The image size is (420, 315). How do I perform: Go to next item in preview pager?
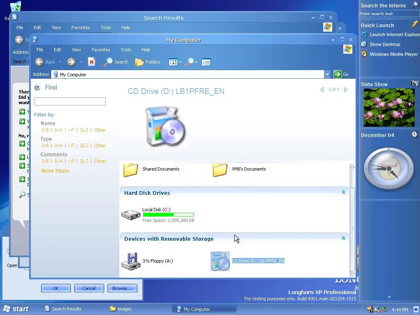tap(346, 89)
